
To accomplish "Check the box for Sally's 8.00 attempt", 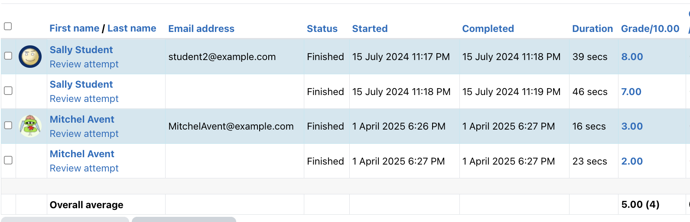I will tap(8, 56).
